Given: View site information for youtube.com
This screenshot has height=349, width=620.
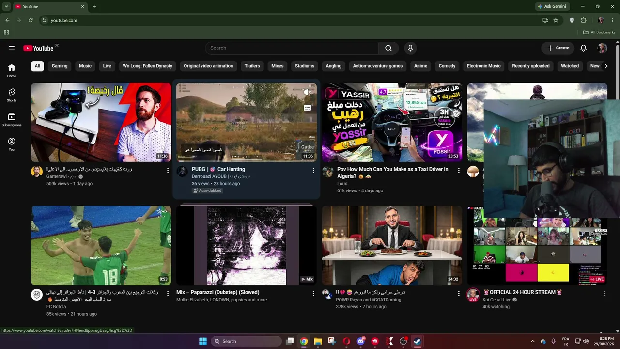Looking at the screenshot, I should 44,20.
